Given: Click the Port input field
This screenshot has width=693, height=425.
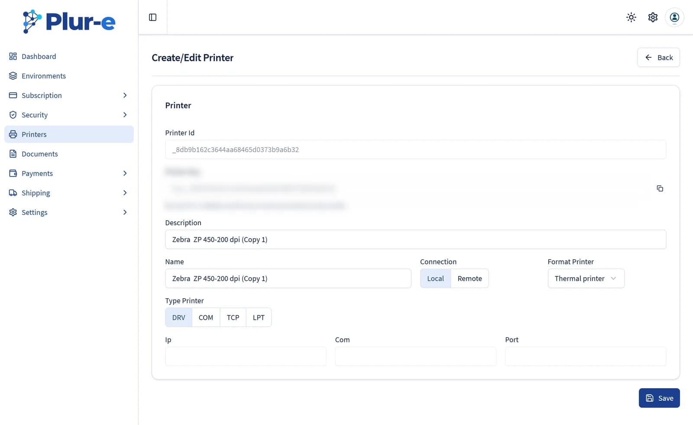Looking at the screenshot, I should [x=586, y=357].
